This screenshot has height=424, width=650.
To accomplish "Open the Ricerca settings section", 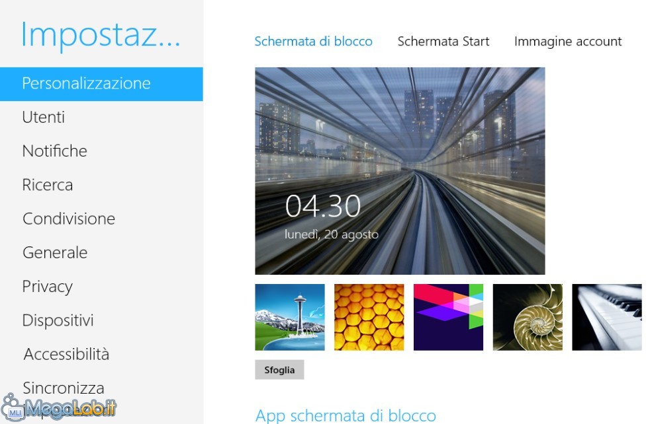I will point(48,185).
